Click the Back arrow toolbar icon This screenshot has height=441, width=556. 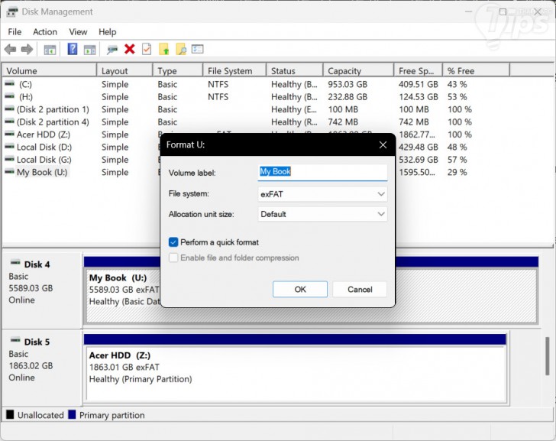[x=10, y=50]
